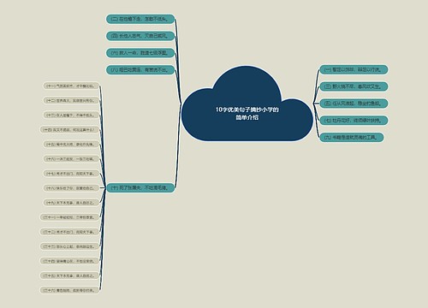The height and width of the screenshot is (308, 428).
Task: Select the teal parent node numbered (十)
Action: (x=140, y=188)
